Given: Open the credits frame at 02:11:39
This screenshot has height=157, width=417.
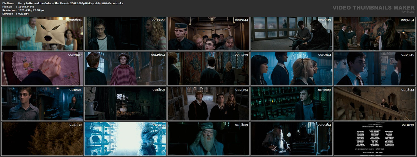Looking at the screenshot, I should (375, 138).
